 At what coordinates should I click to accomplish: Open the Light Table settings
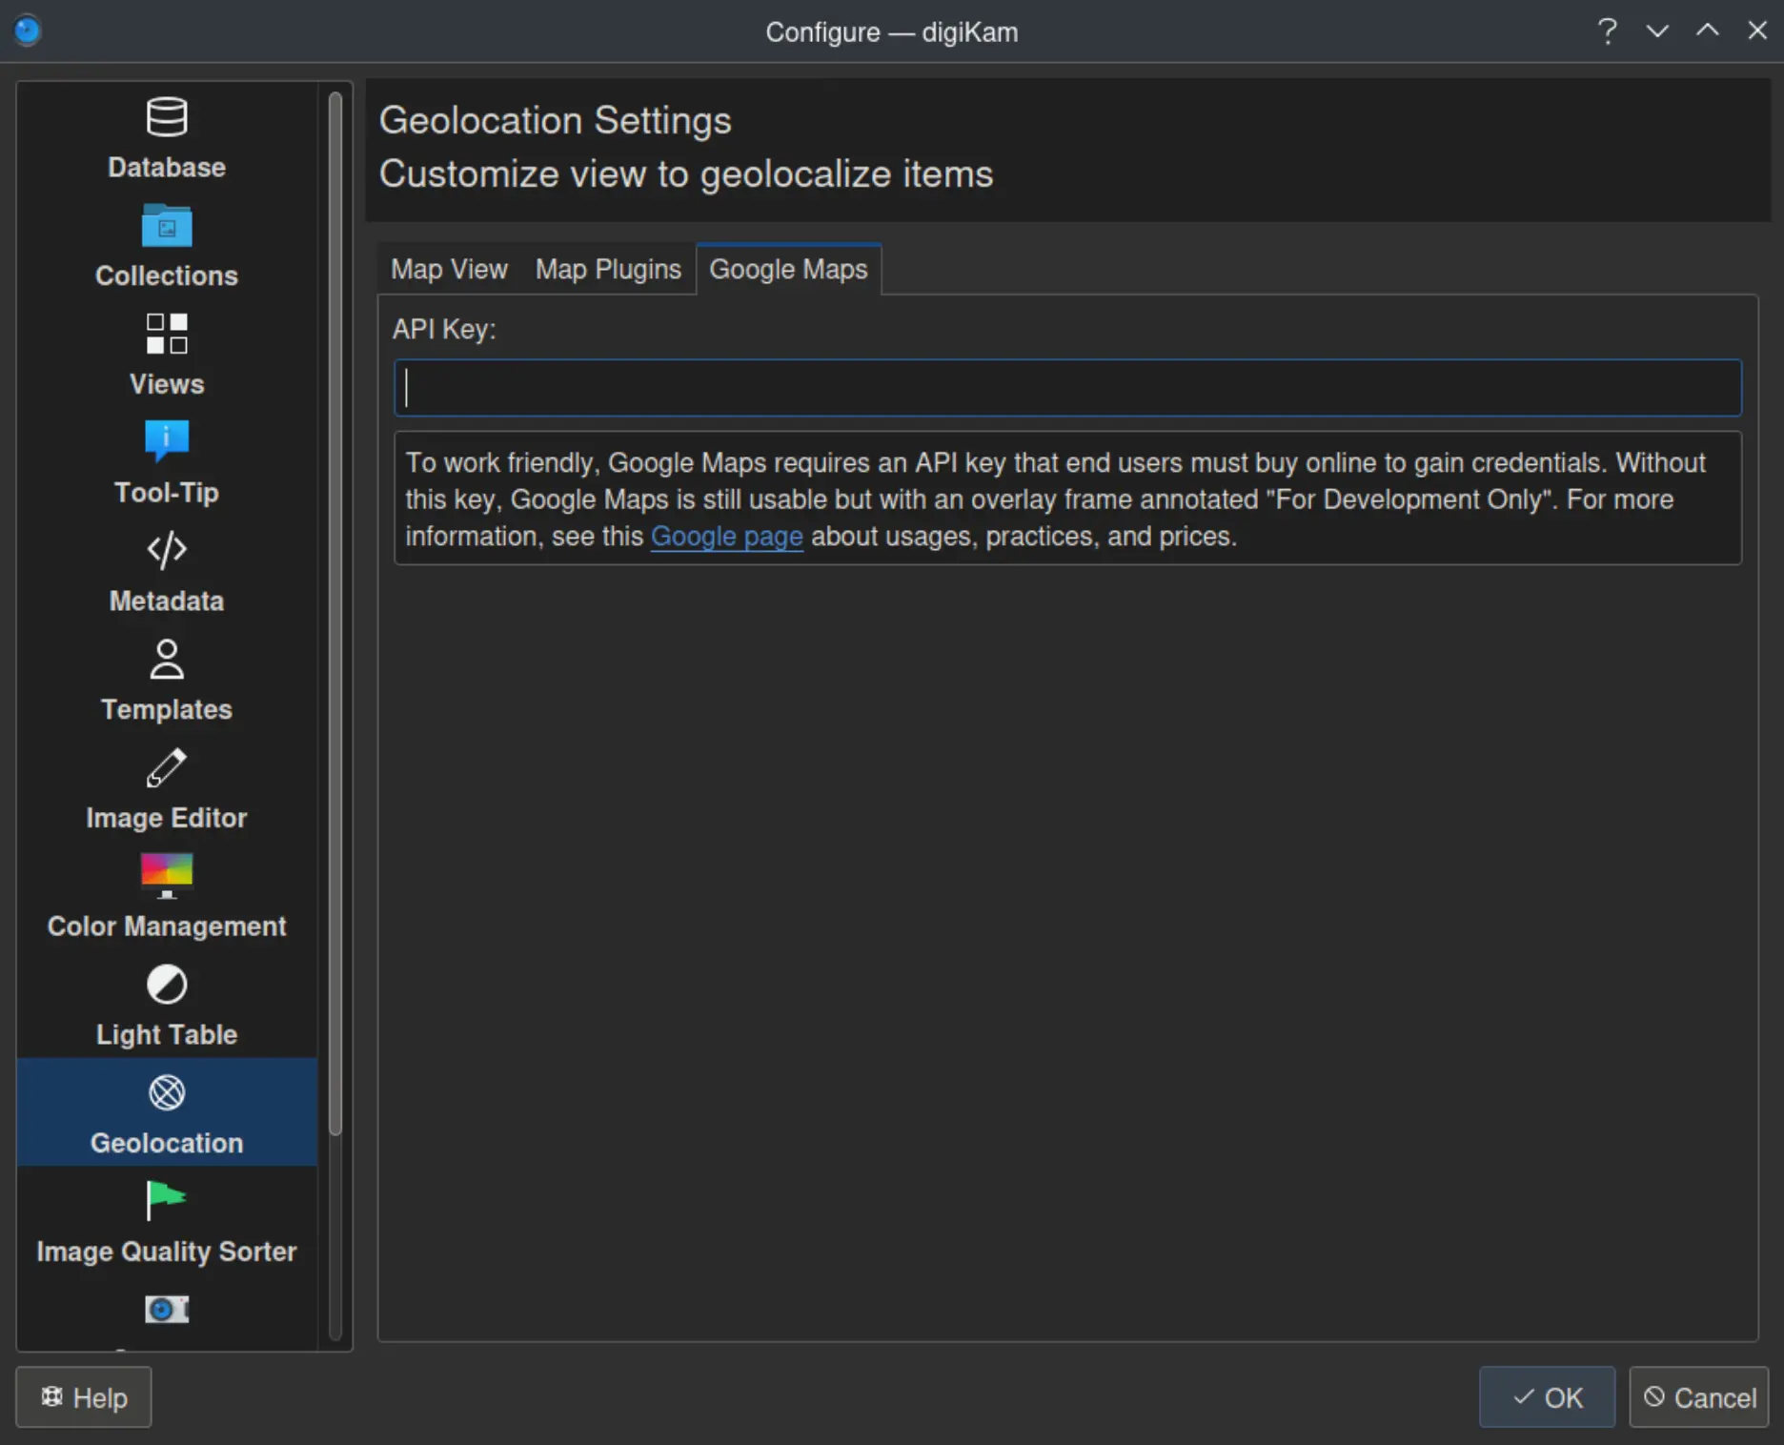pyautogui.click(x=167, y=1005)
